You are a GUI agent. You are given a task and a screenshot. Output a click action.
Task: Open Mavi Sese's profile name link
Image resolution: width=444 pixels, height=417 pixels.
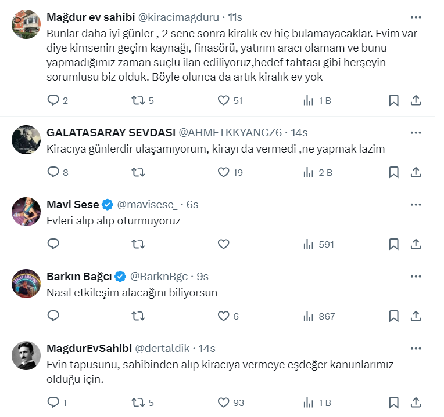(73, 204)
